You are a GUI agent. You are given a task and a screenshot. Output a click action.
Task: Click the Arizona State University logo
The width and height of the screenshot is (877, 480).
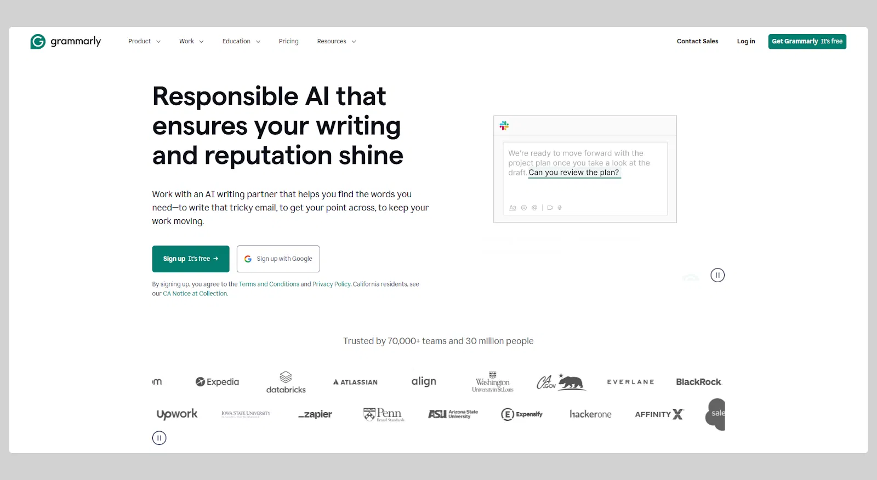[453, 414]
